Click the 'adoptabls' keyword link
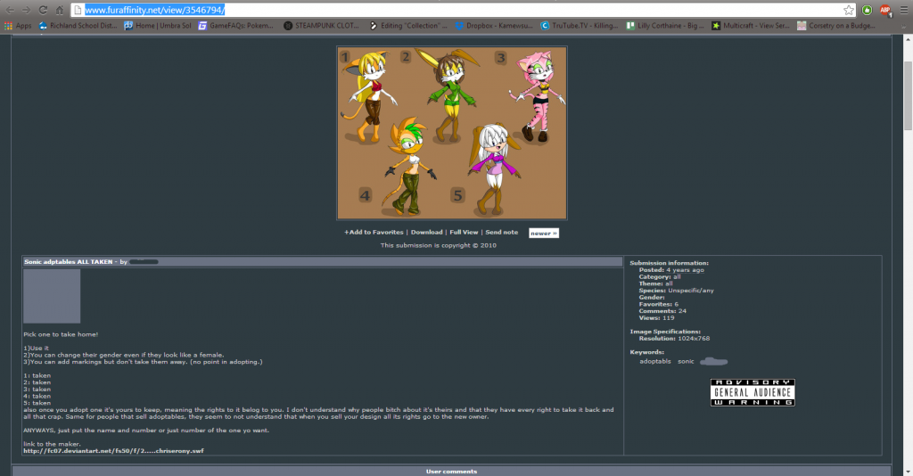 pos(655,361)
